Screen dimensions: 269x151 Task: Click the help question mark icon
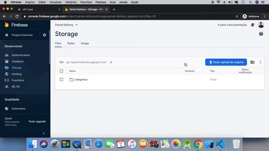261,34
